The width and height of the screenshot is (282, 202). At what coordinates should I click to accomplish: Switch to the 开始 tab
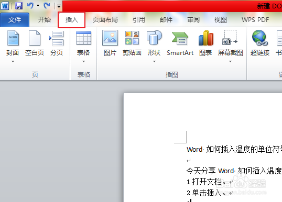coord(44,19)
